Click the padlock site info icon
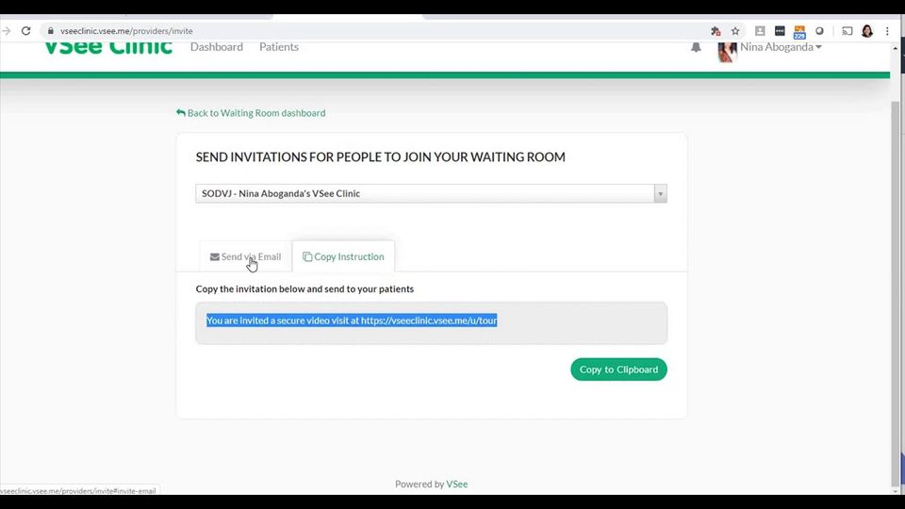This screenshot has width=905, height=509. click(50, 31)
